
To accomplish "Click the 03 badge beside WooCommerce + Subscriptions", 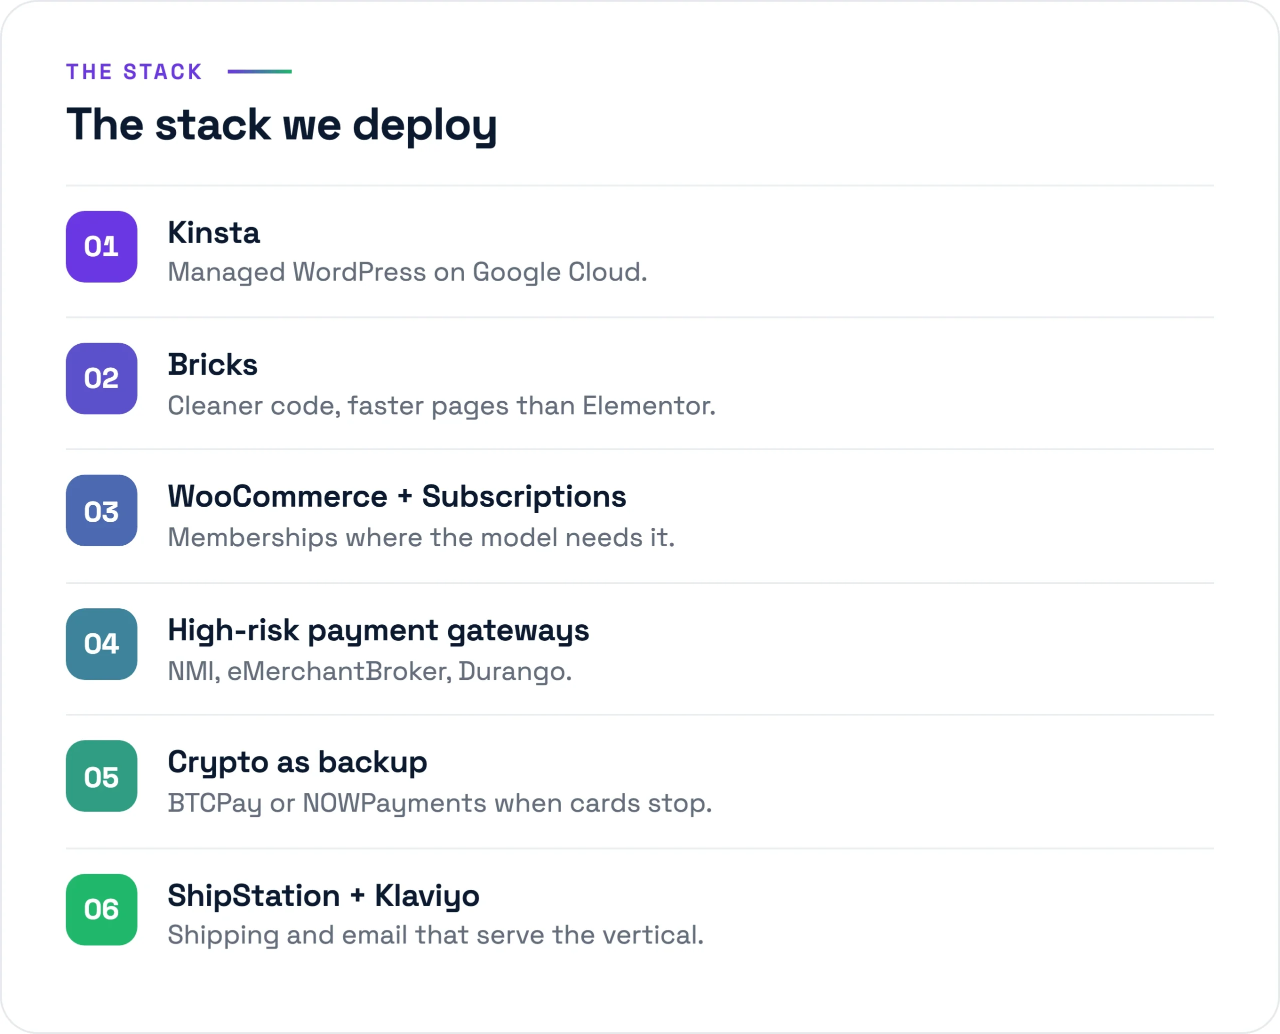I will pos(102,510).
